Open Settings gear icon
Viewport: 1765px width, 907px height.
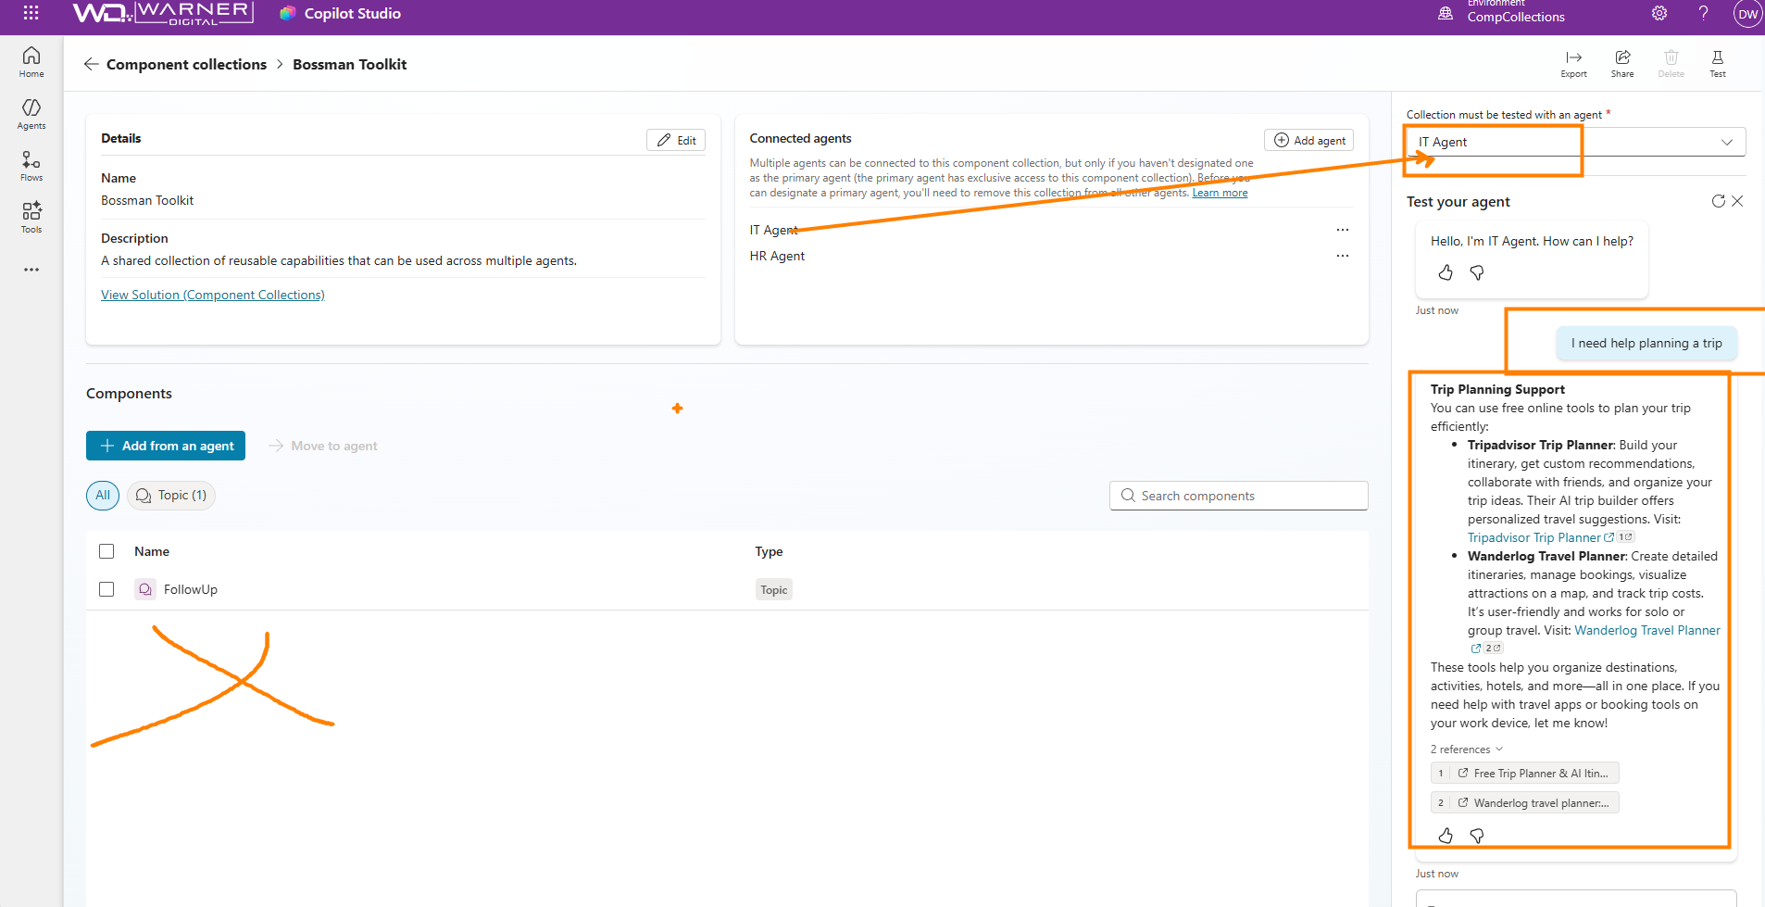1659,13
